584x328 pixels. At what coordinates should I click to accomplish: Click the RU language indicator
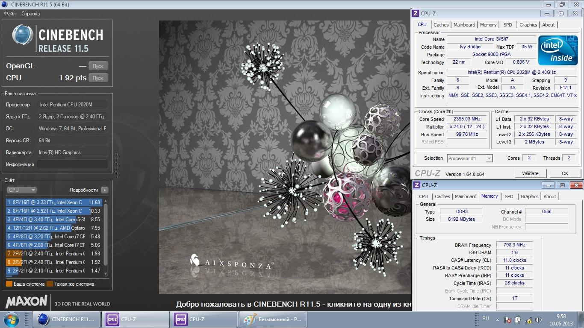[486, 319]
